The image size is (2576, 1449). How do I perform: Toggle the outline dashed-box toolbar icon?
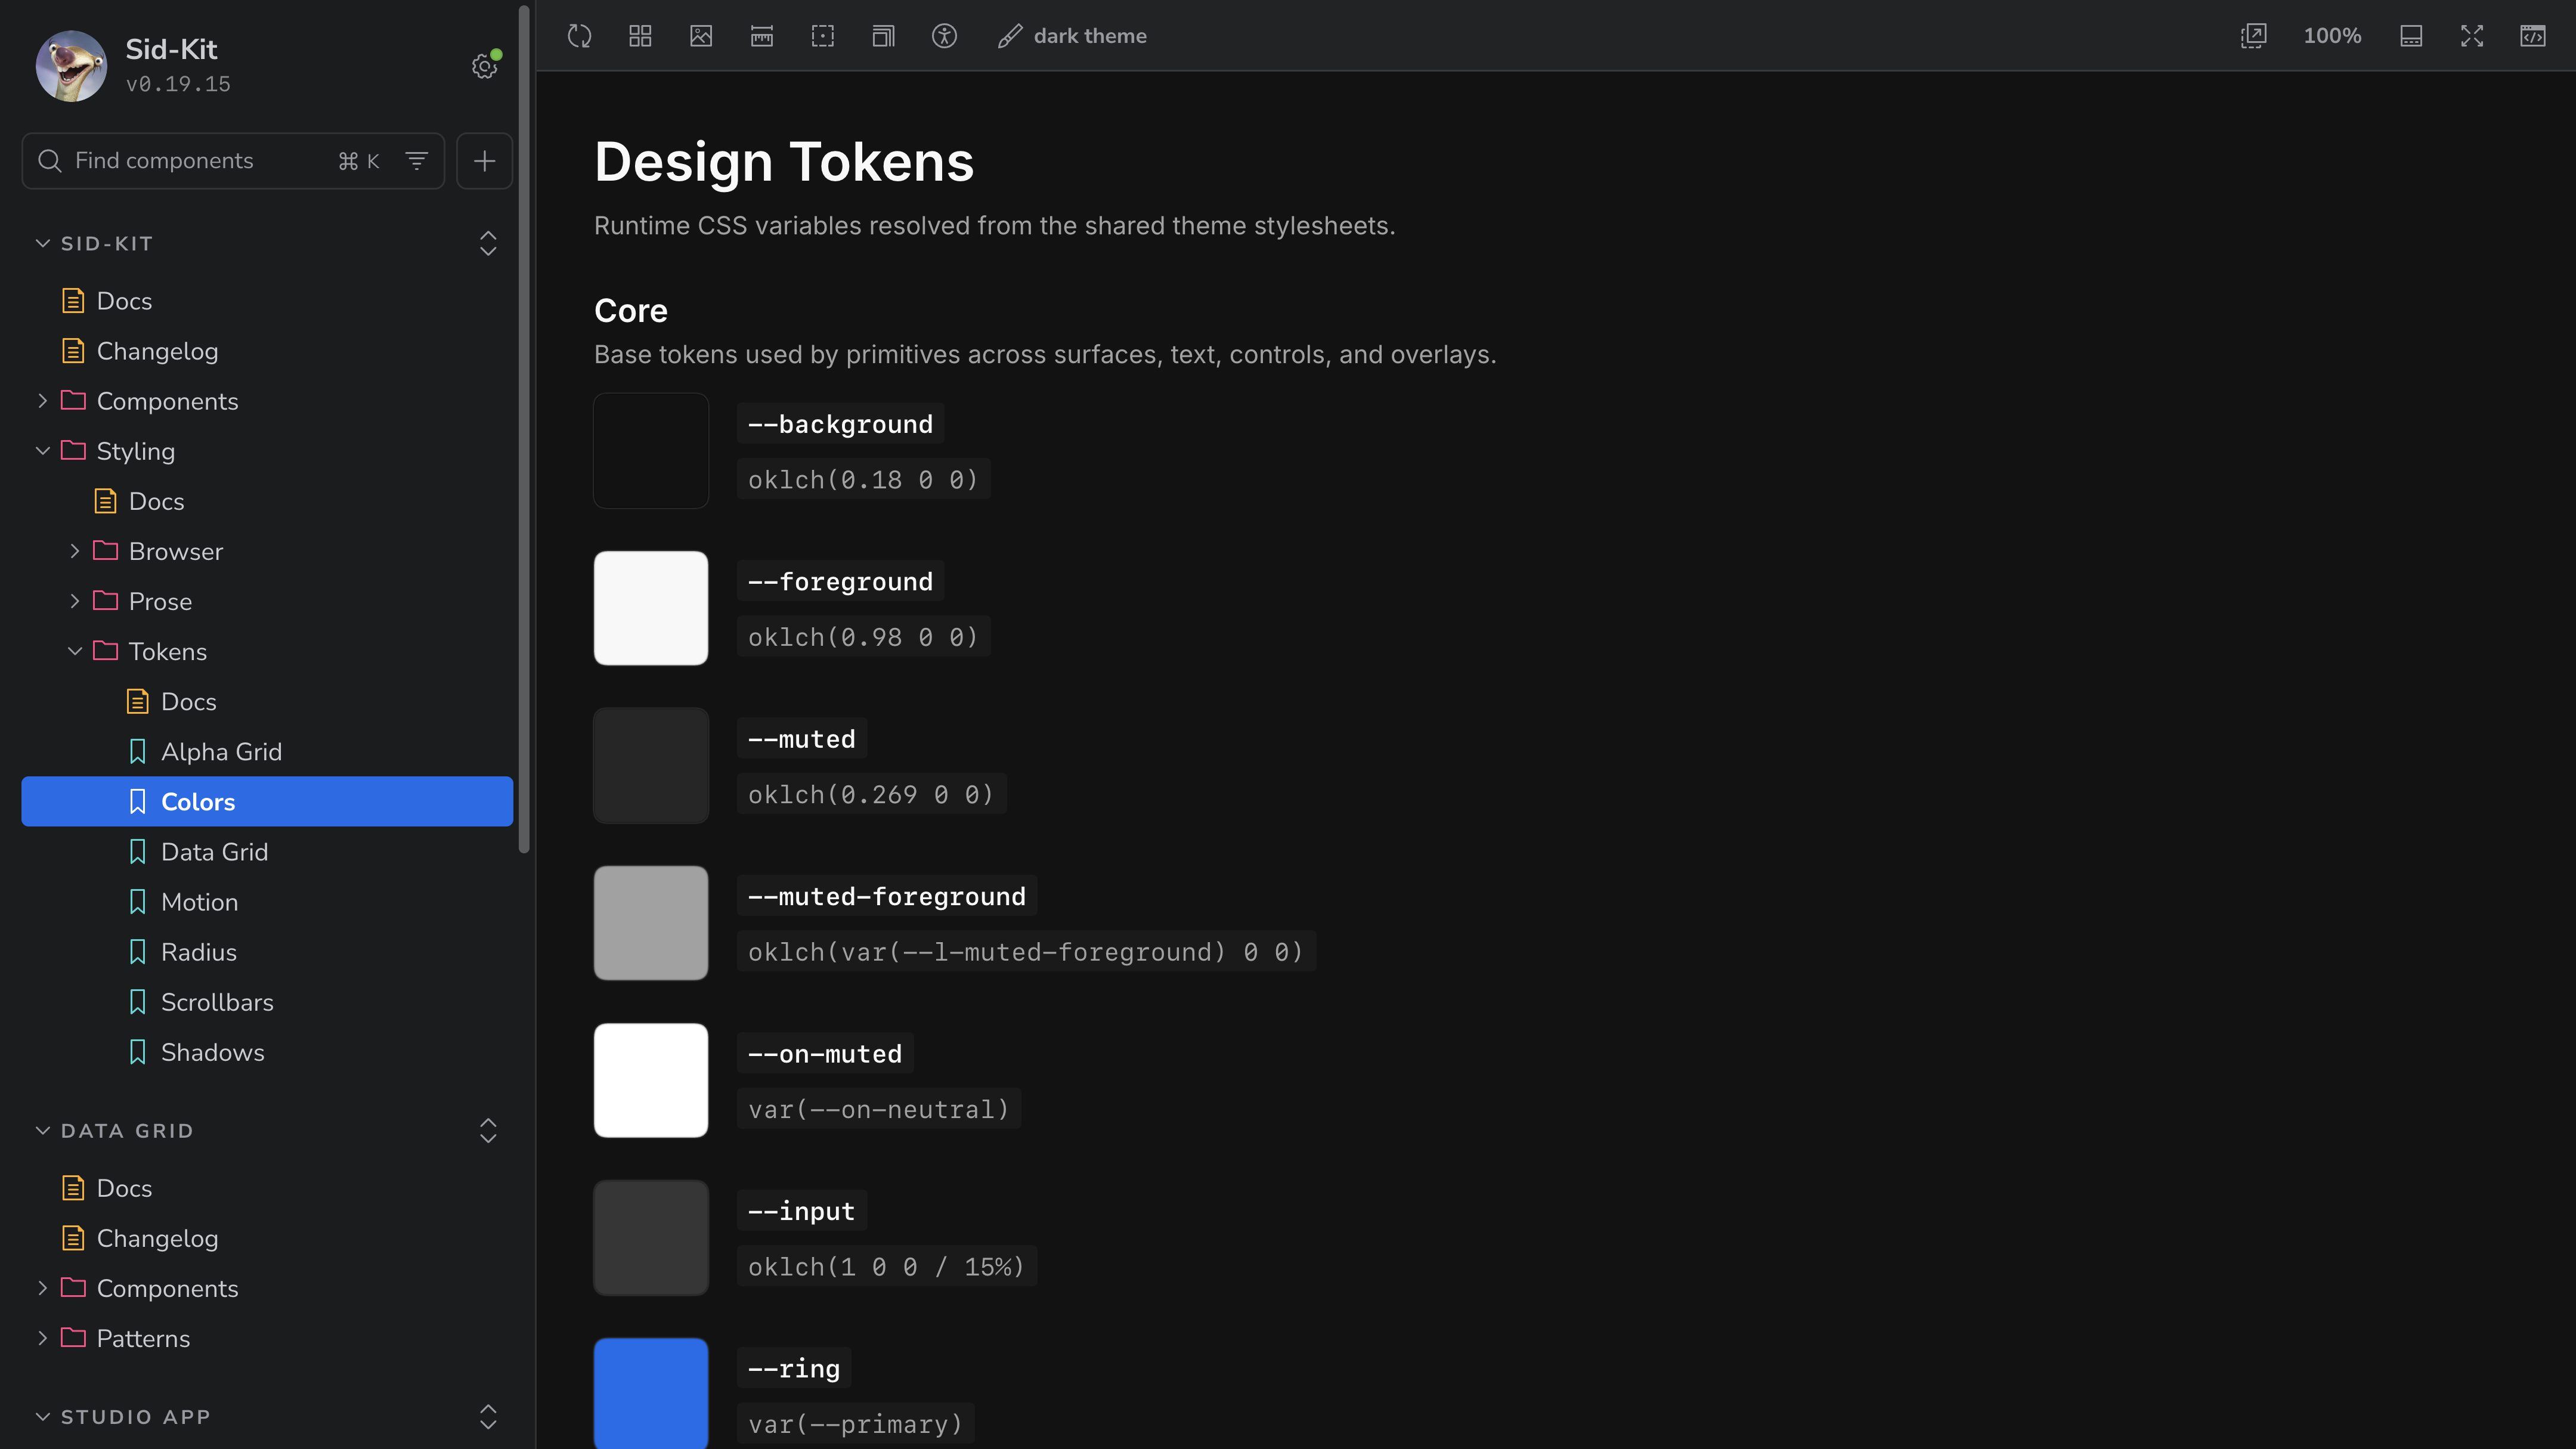point(822,36)
